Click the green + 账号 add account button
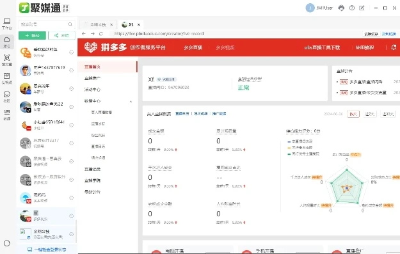This screenshot has height=254, width=400. tap(32, 35)
